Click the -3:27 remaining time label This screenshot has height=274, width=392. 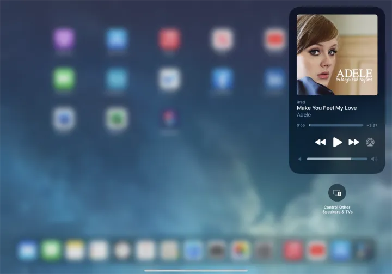pos(372,125)
